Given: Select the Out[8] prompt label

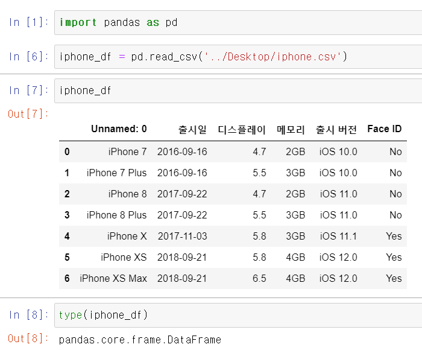Looking at the screenshot, I should point(28,339).
